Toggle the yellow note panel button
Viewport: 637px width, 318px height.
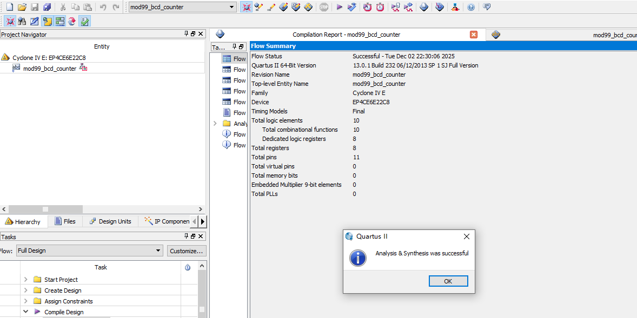tap(48, 21)
